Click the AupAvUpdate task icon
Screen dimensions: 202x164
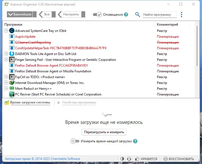coord(12,37)
